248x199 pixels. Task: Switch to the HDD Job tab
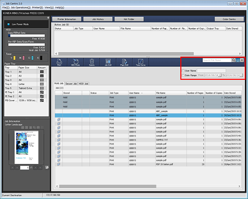83,84
